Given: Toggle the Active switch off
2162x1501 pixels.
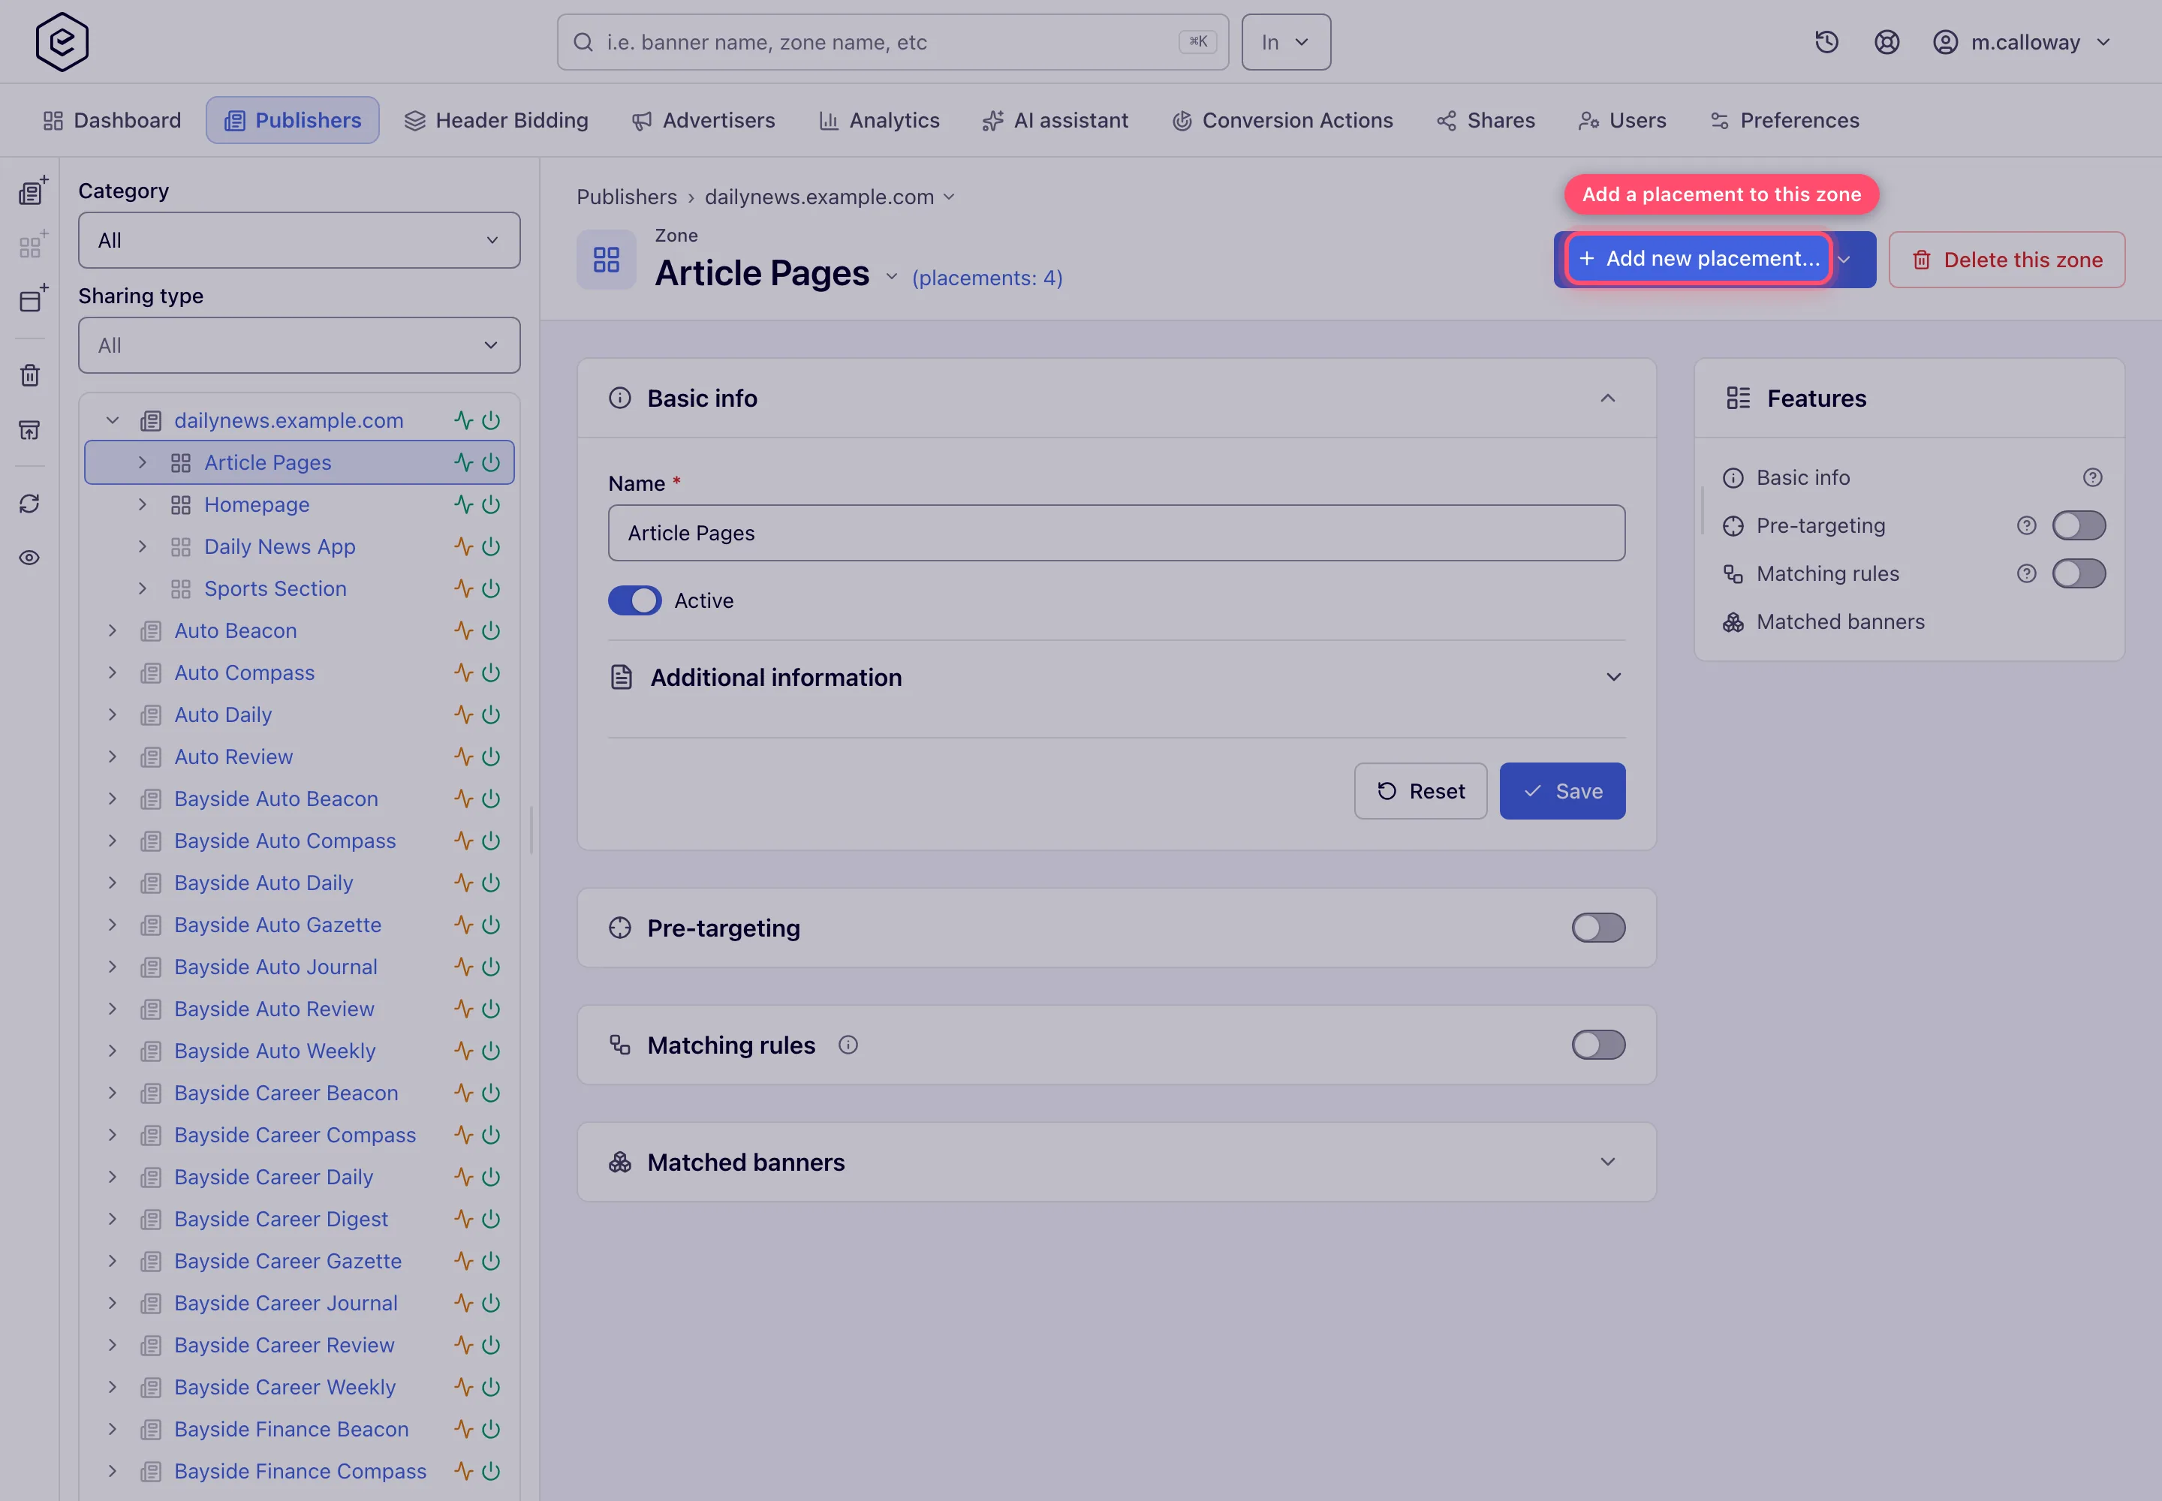Looking at the screenshot, I should [x=635, y=601].
